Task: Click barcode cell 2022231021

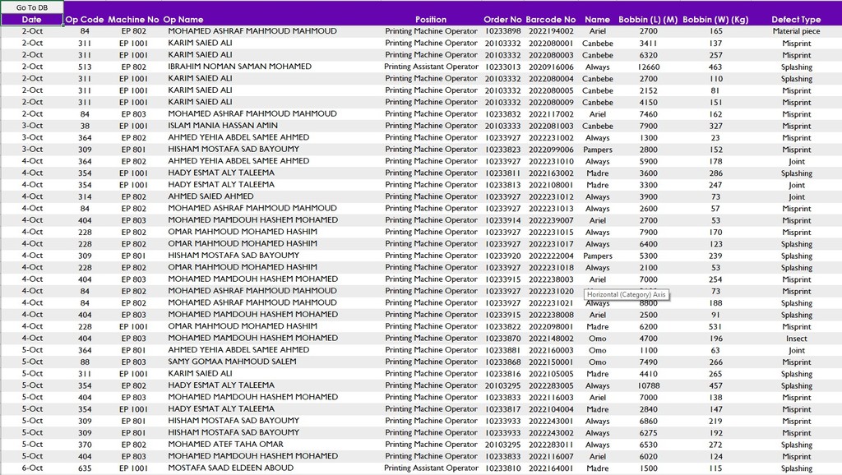Action: click(551, 302)
